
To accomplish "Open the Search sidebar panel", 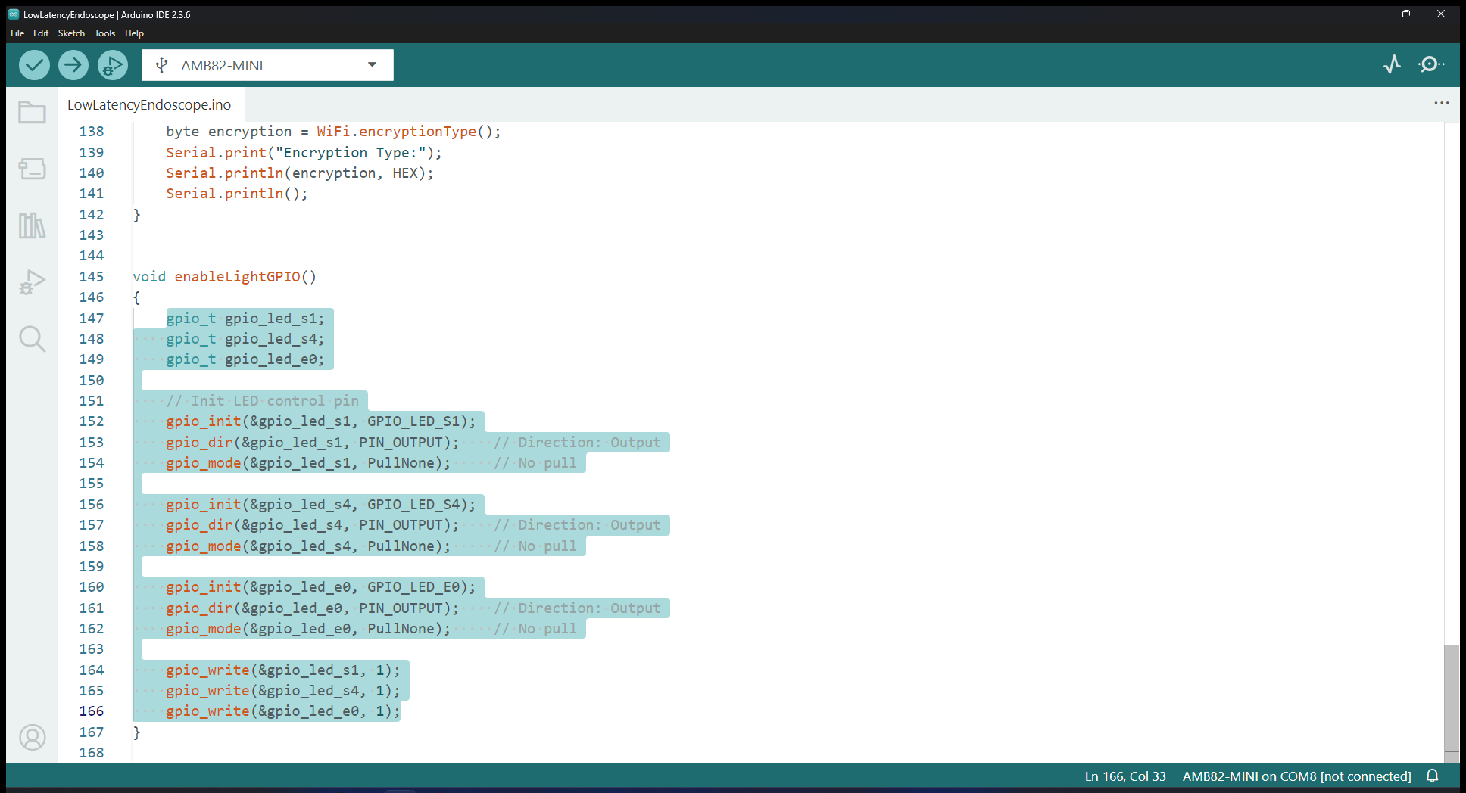I will [32, 339].
